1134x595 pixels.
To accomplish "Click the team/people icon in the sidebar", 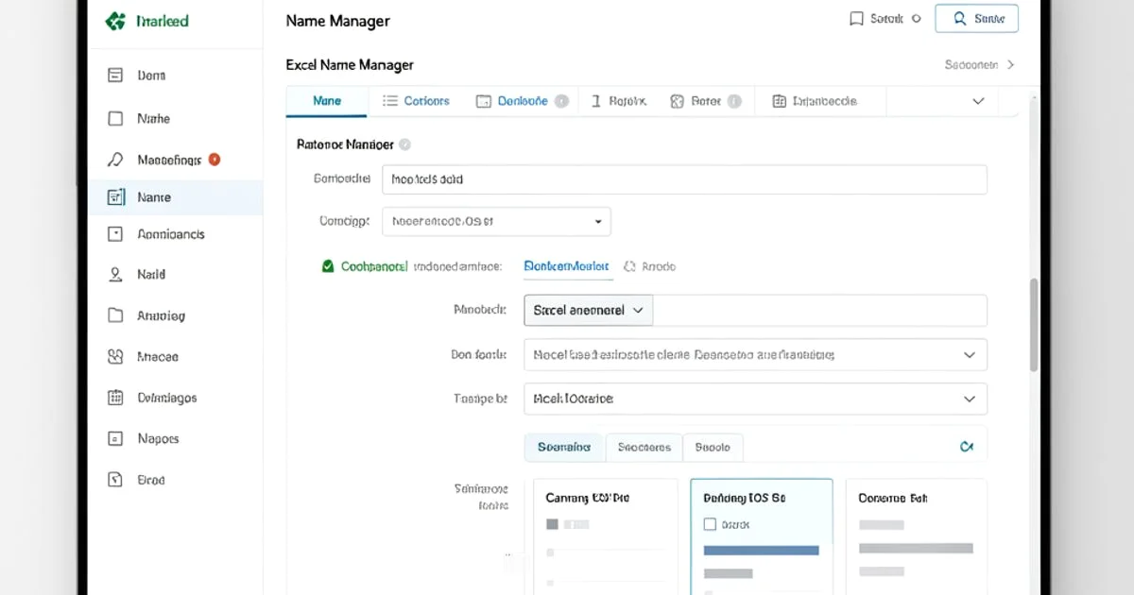I will click(114, 356).
